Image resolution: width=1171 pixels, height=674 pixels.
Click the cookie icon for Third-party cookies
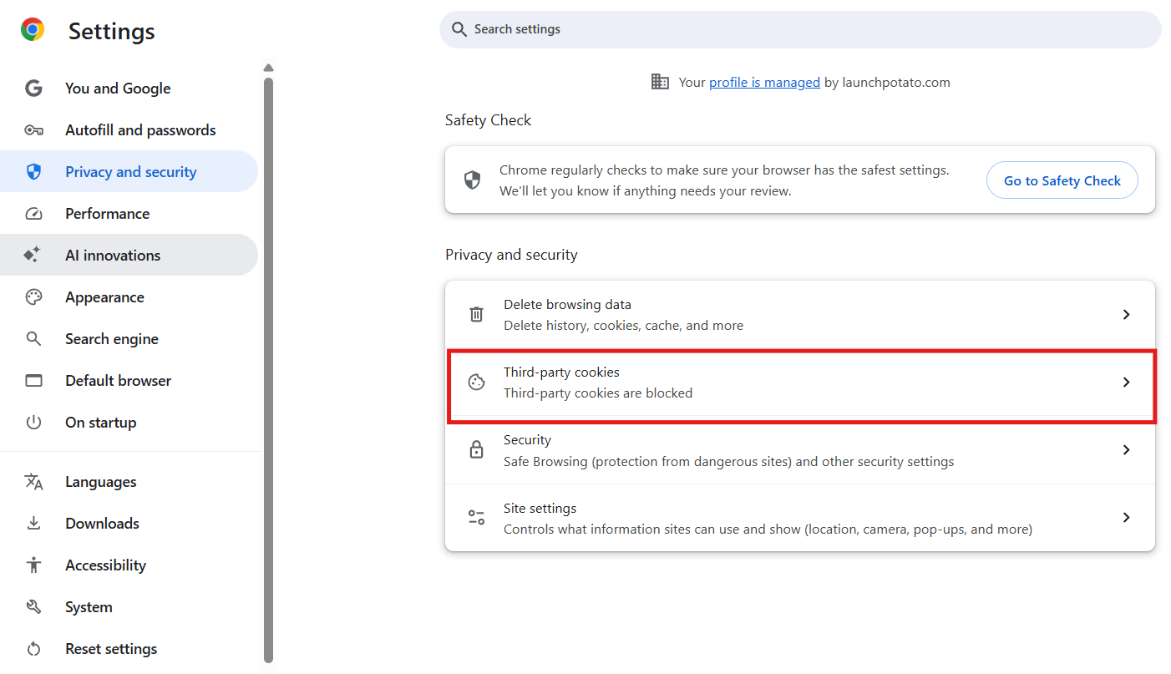tap(476, 383)
